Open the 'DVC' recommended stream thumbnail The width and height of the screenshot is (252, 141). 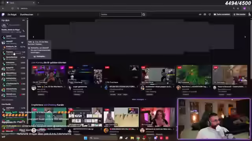tap(85, 117)
